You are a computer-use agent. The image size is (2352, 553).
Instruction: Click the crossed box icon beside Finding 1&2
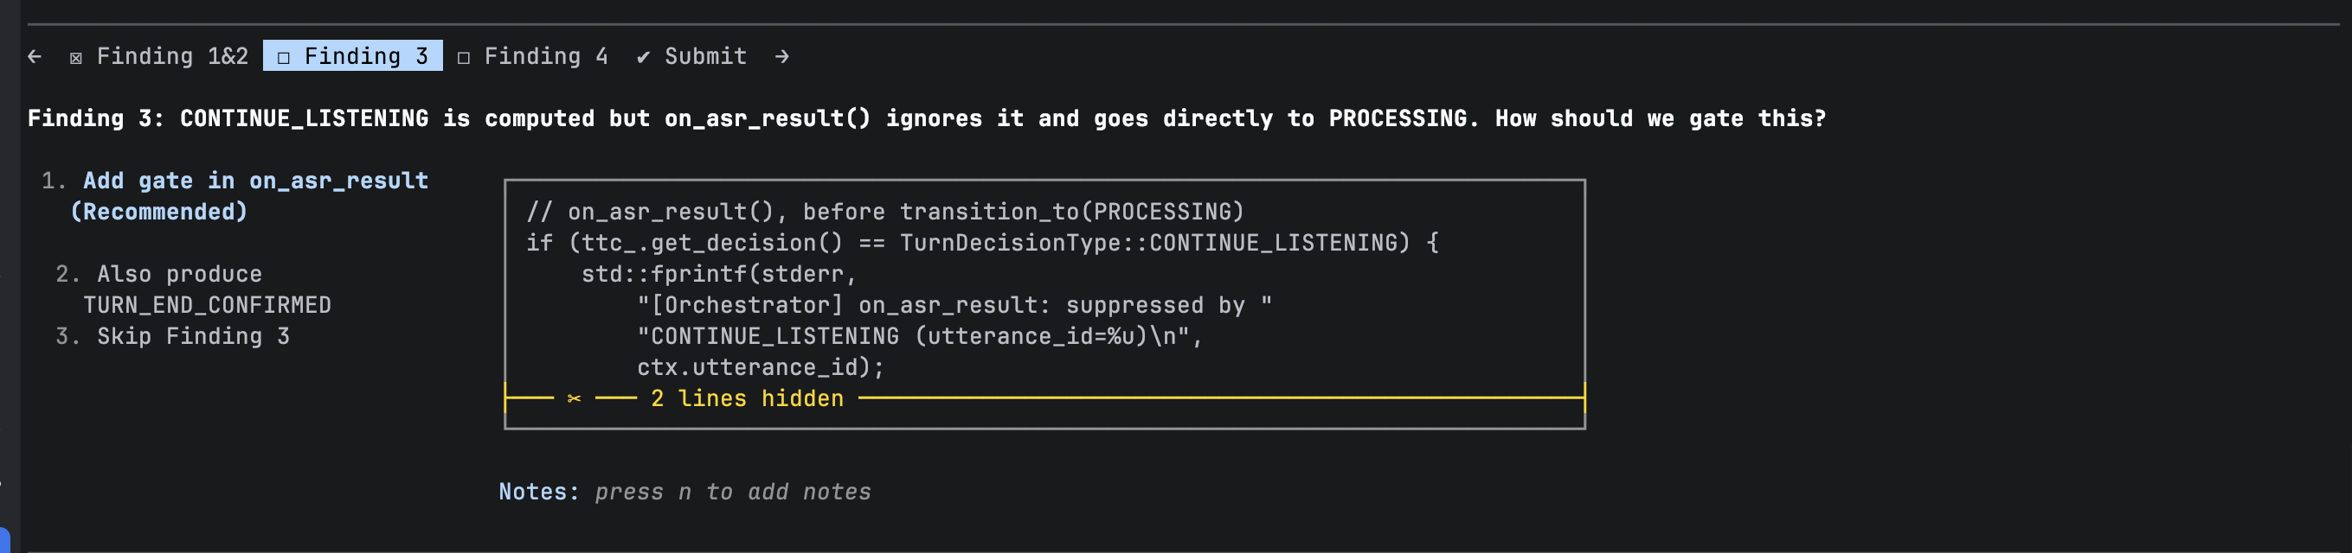tap(76, 57)
